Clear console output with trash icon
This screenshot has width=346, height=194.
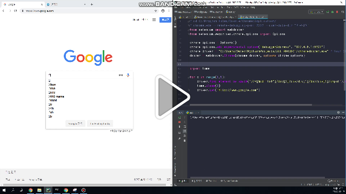pyautogui.click(x=185, y=141)
